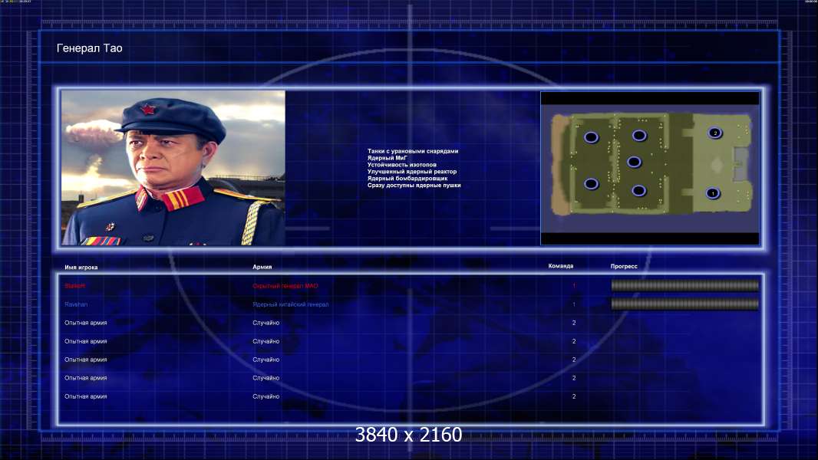The width and height of the screenshot is (818, 460).
Task: Click Ravshan's loading progress bar
Action: click(685, 304)
